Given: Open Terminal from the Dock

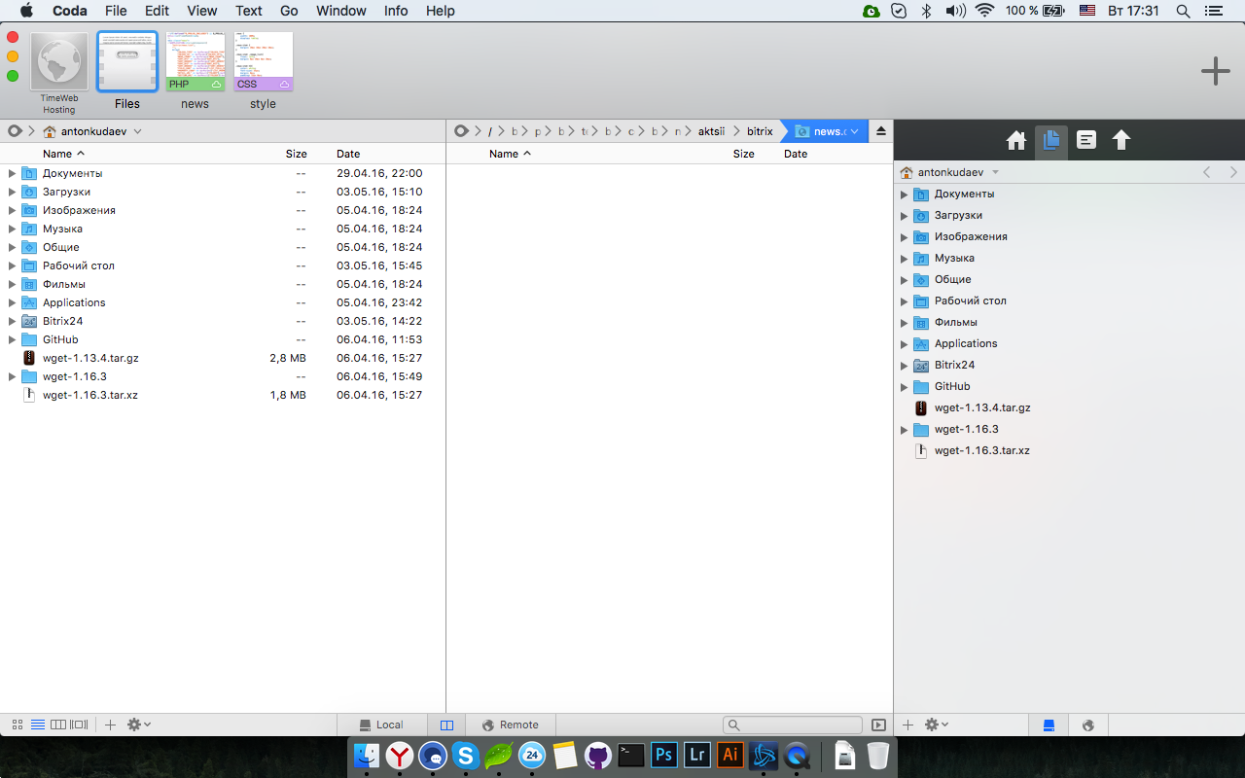Looking at the screenshot, I should tap(631, 755).
